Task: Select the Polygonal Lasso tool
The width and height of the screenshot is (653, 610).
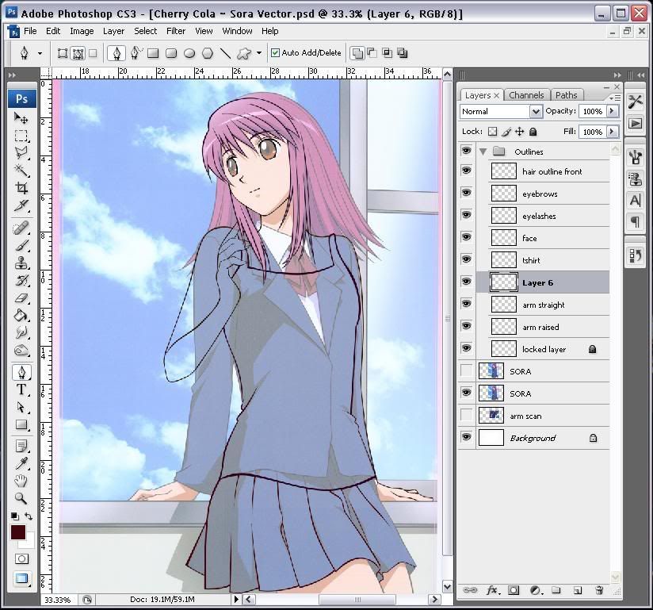Action: [21, 153]
